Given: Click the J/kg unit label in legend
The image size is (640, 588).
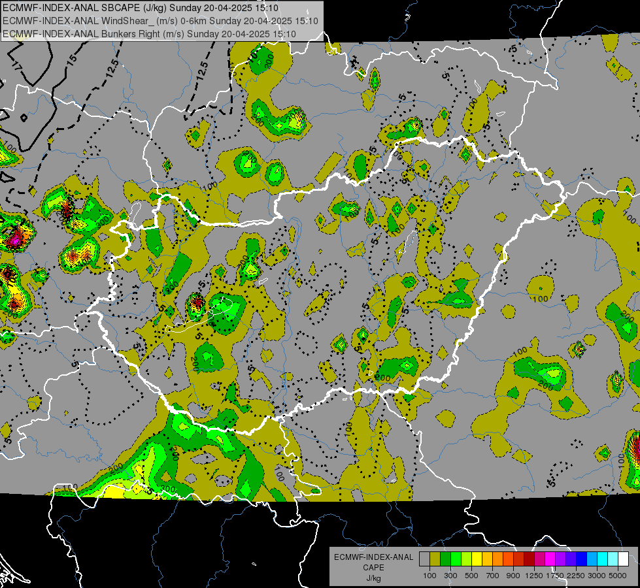Looking at the screenshot, I should (x=373, y=578).
